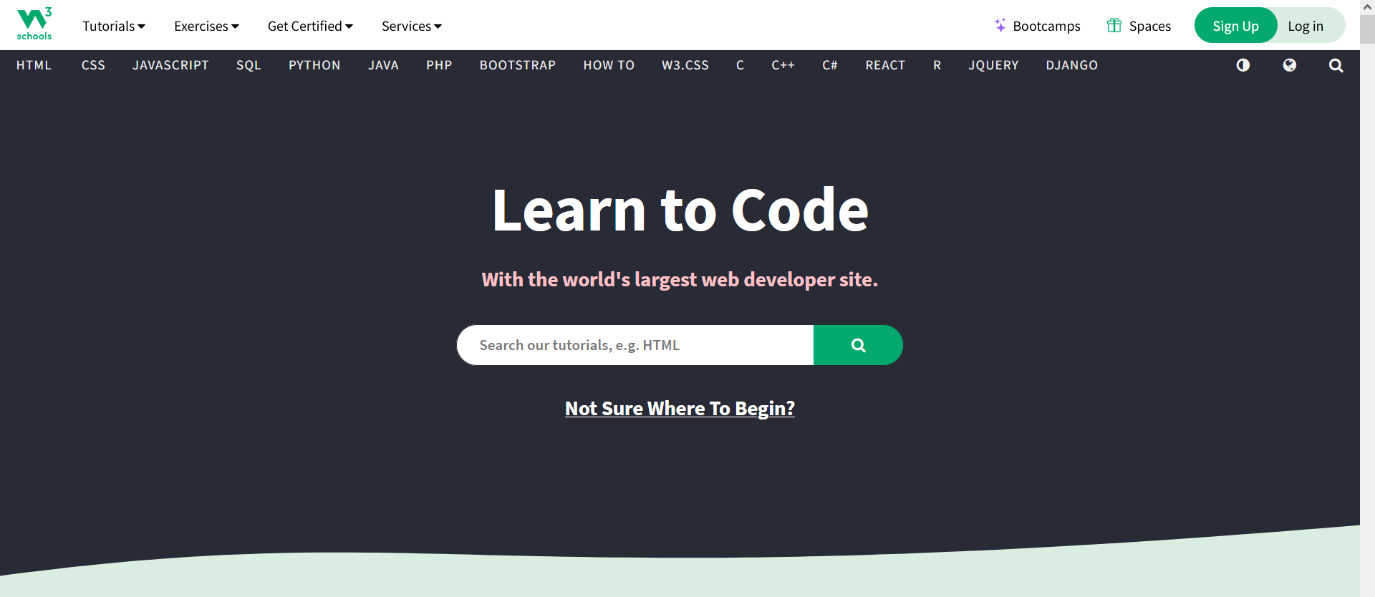Toggle dark mode contrast icon
The image size is (1375, 597).
1243,65
